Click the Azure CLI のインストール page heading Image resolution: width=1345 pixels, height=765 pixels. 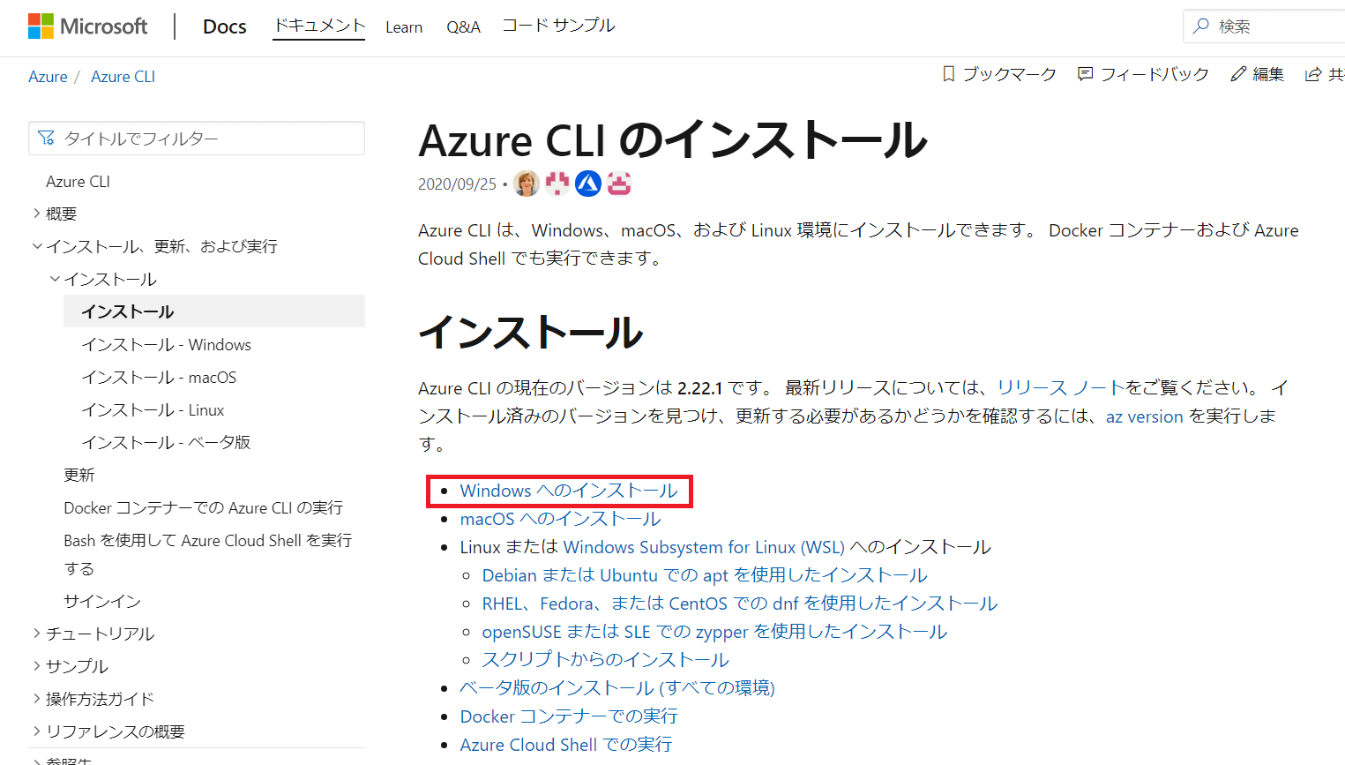tap(673, 139)
